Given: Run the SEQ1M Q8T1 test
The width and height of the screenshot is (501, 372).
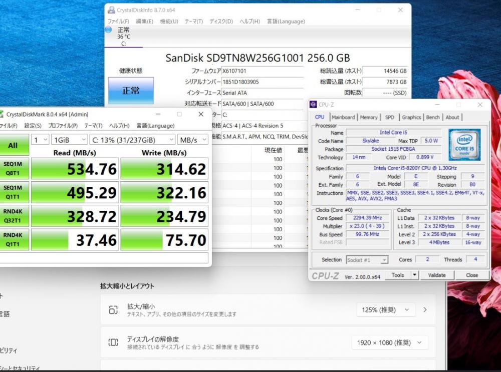Looking at the screenshot, I should click(x=14, y=168).
